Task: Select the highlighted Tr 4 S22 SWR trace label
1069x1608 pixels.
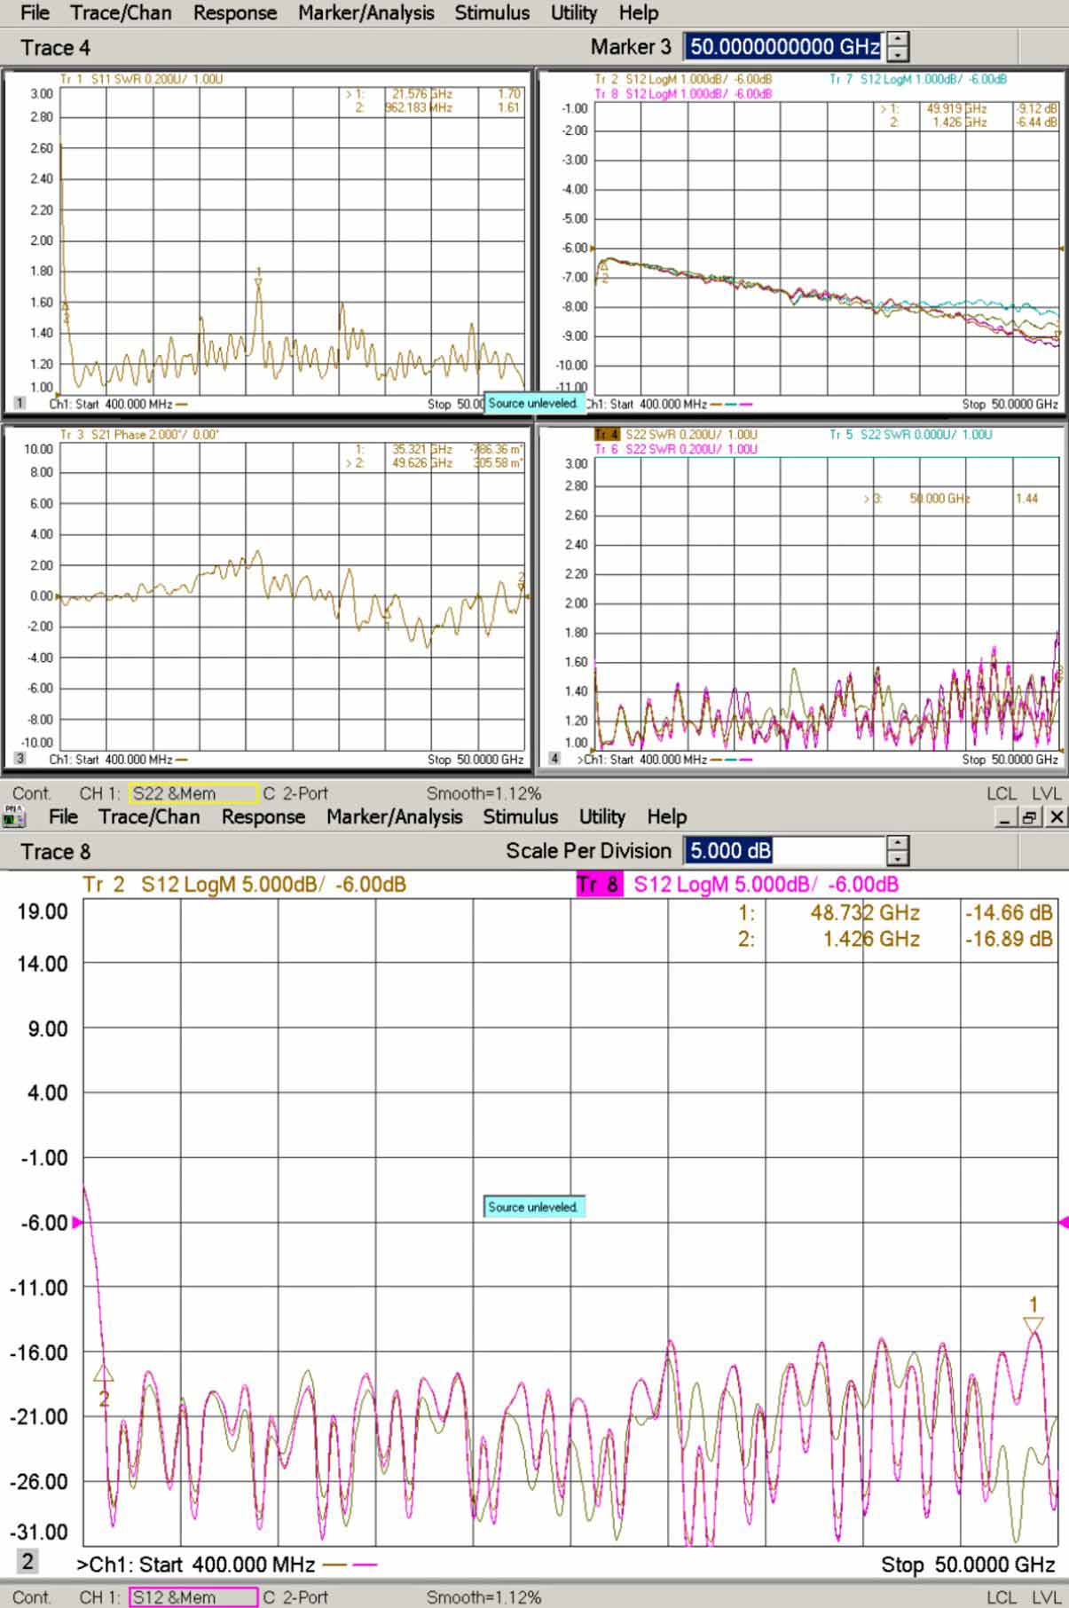Action: 675,434
